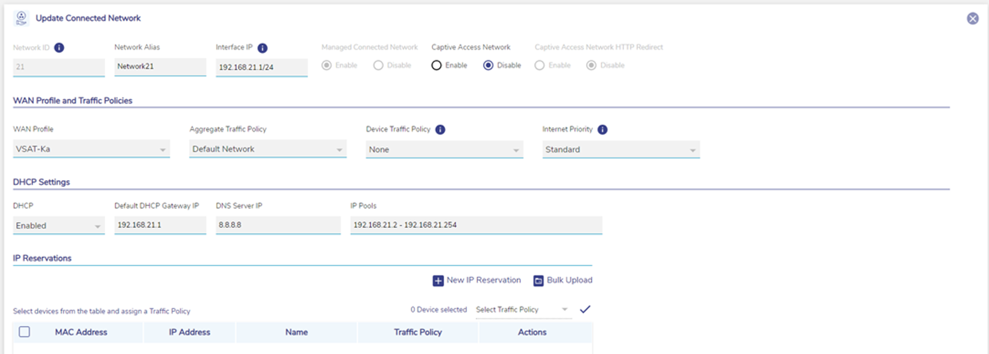
Task: Click the Device Traffic Policy info icon
Action: coord(440,130)
